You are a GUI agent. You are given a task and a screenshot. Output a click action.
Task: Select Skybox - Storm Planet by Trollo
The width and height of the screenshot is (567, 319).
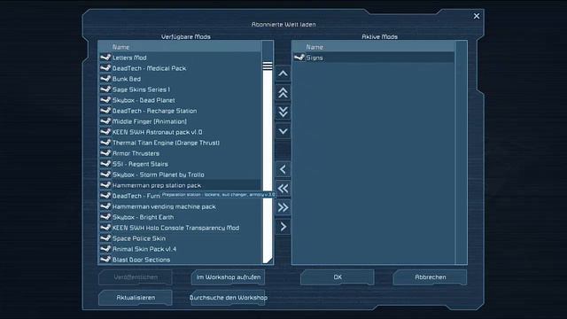tap(180, 175)
